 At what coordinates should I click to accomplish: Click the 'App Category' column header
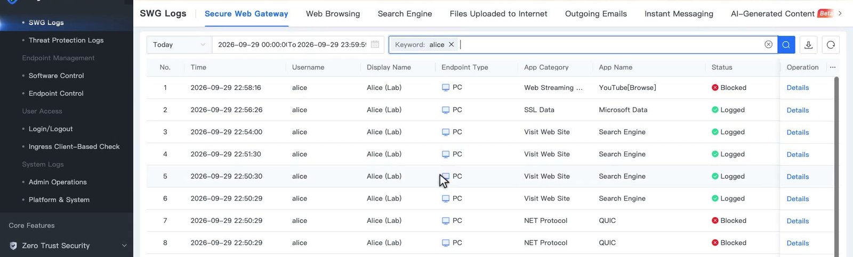tap(546, 67)
